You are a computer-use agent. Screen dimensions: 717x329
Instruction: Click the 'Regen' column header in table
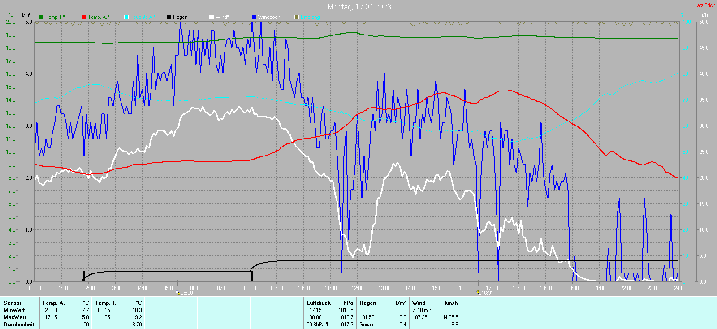point(368,303)
